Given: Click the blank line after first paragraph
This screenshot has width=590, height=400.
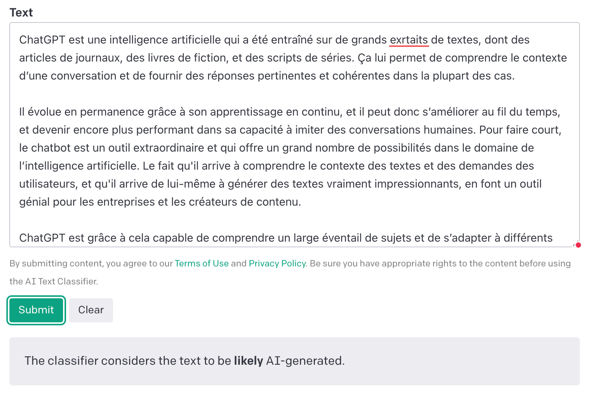Looking at the screenshot, I should [295, 94].
